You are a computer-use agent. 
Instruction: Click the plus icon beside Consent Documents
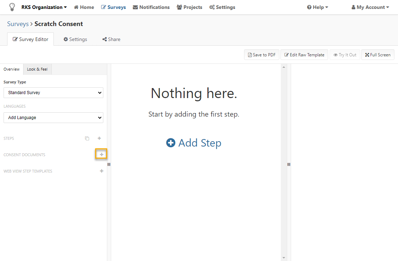(x=102, y=154)
